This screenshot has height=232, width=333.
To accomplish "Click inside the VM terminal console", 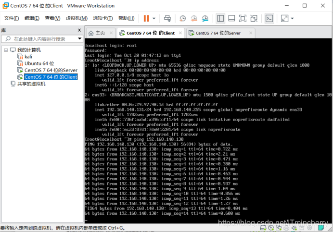I will click(x=208, y=131).
